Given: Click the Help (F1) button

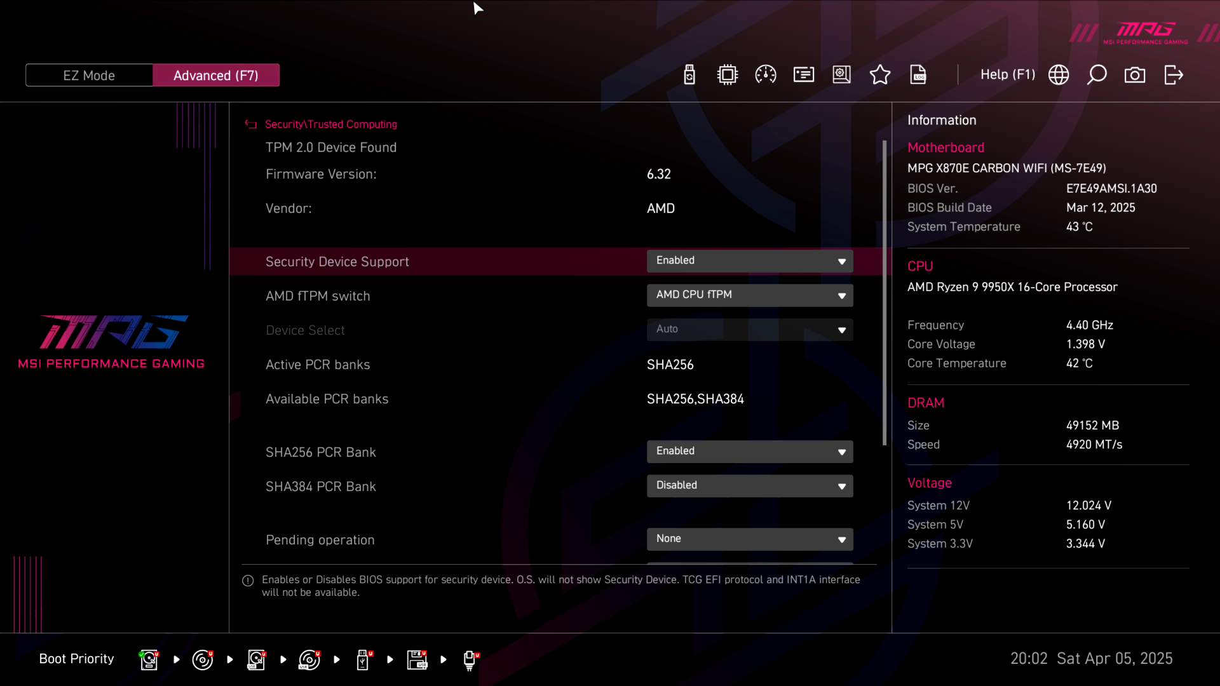Looking at the screenshot, I should 1007,75.
